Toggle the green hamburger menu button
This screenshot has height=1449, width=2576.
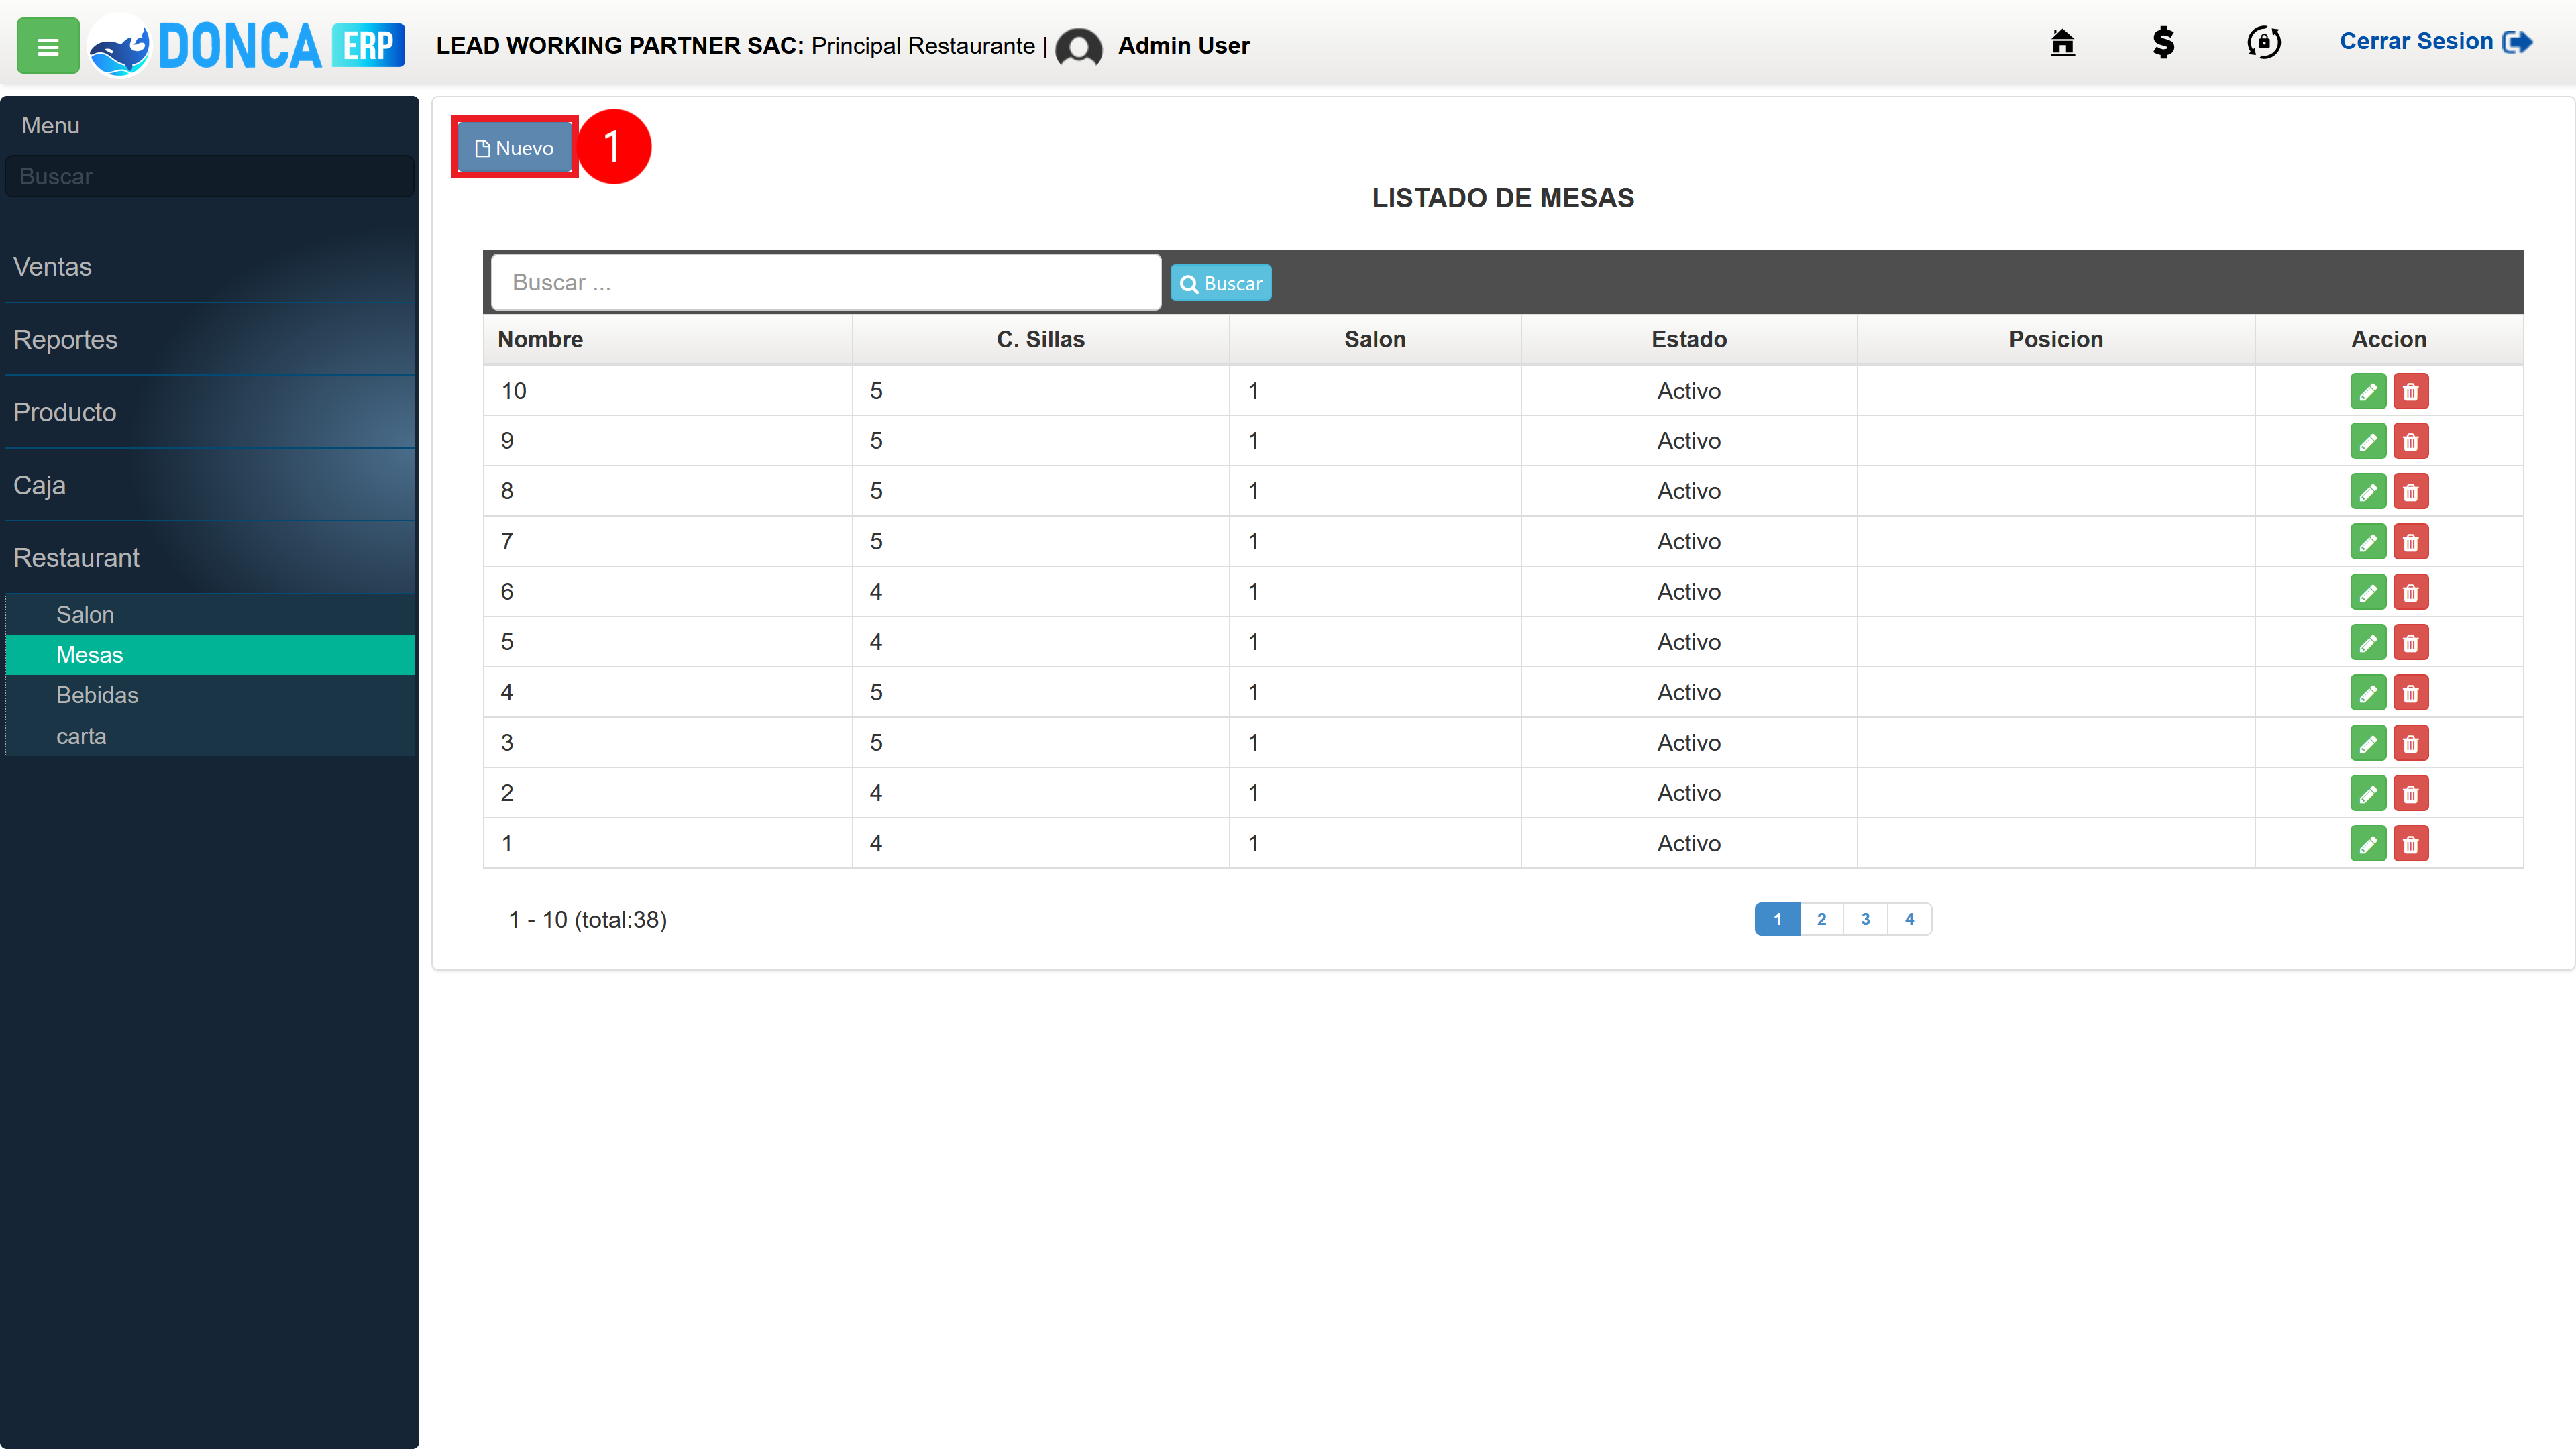click(x=47, y=46)
